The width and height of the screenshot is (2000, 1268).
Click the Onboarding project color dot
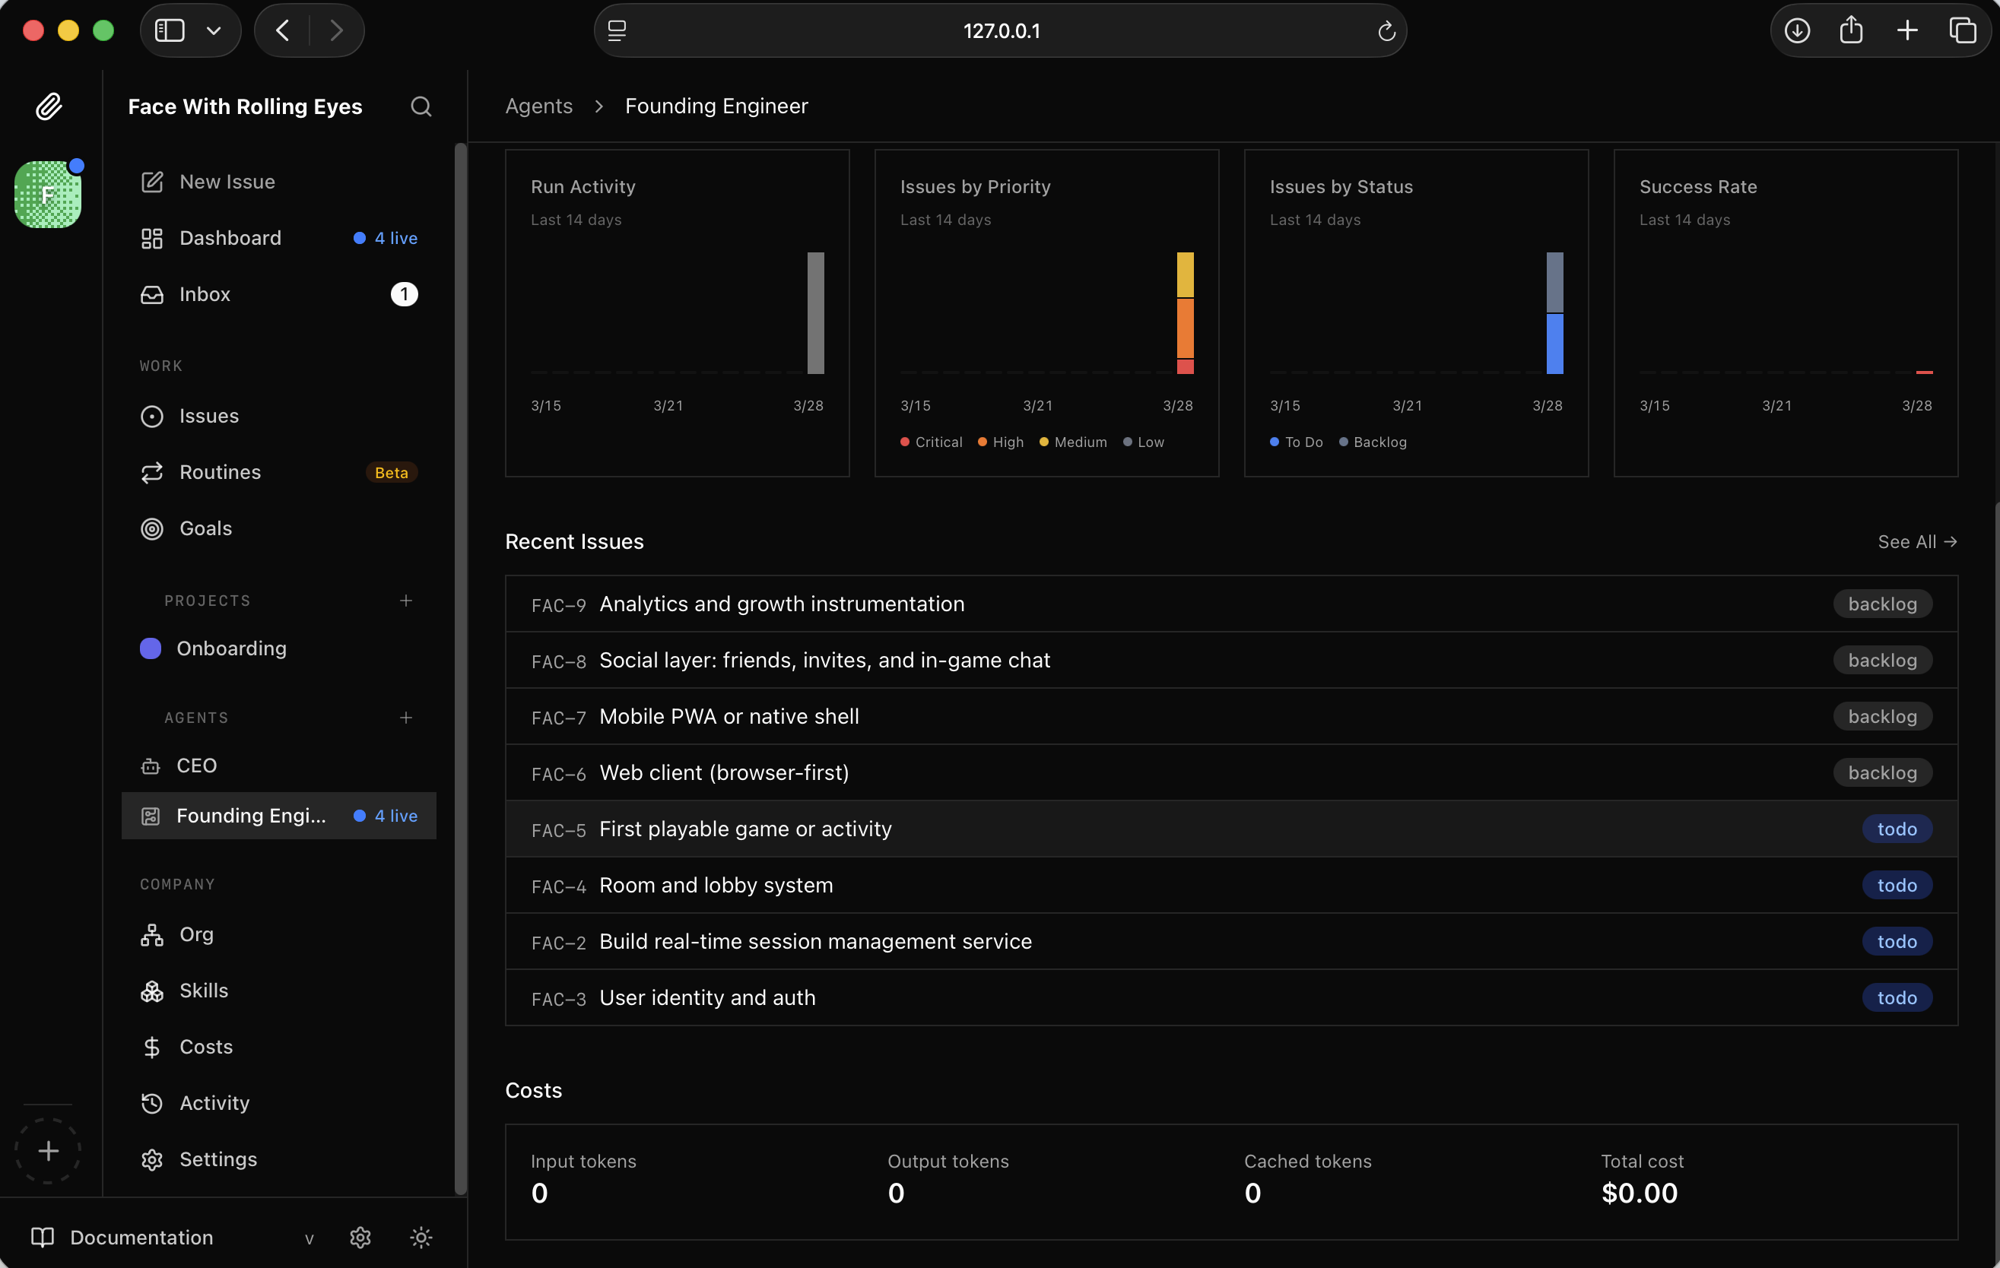151,648
